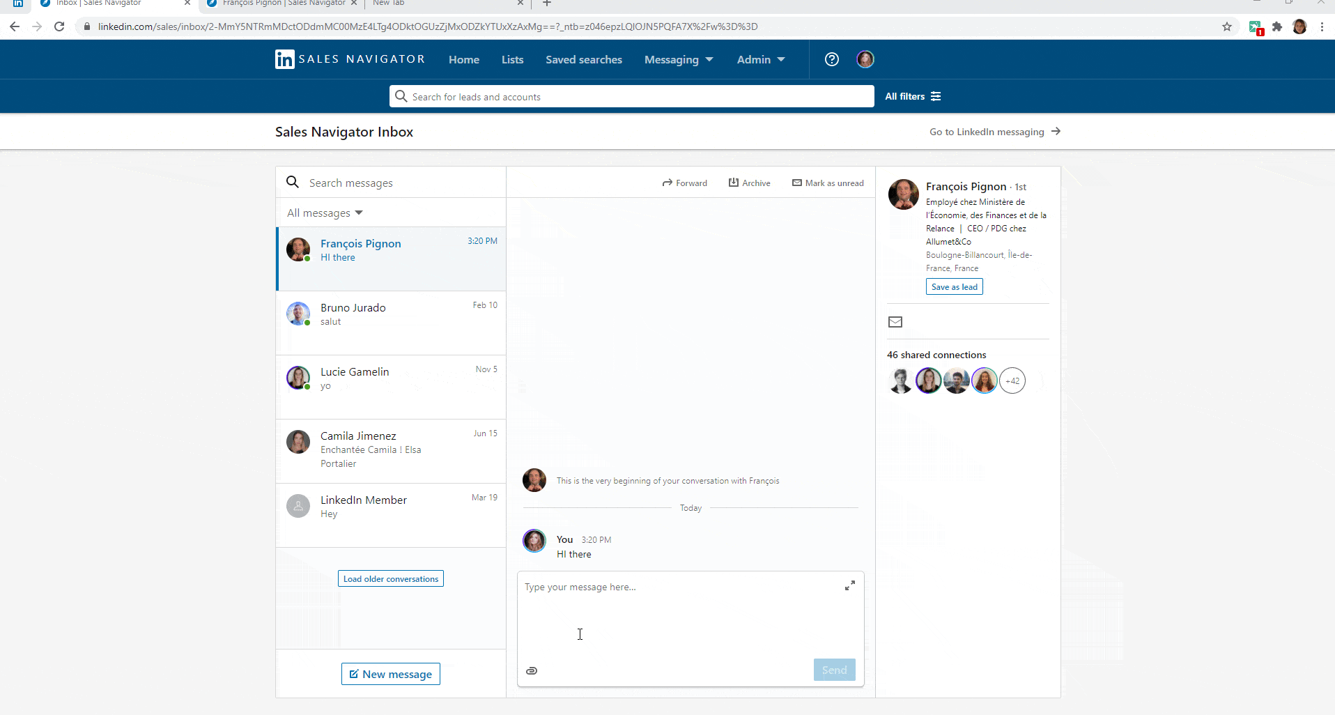This screenshot has width=1335, height=715.
Task: Click the attachment paperclip icon
Action: point(532,670)
